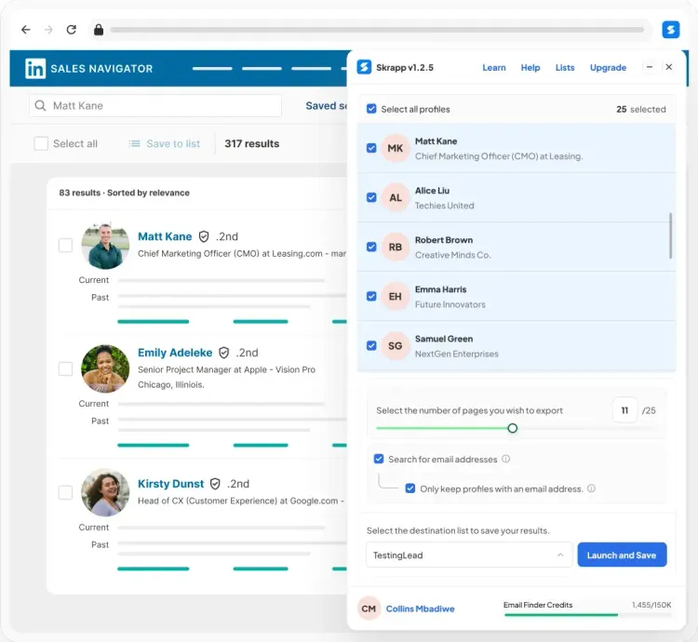Image resolution: width=698 pixels, height=642 pixels.
Task: Click the browser forward arrow
Action: tap(48, 30)
